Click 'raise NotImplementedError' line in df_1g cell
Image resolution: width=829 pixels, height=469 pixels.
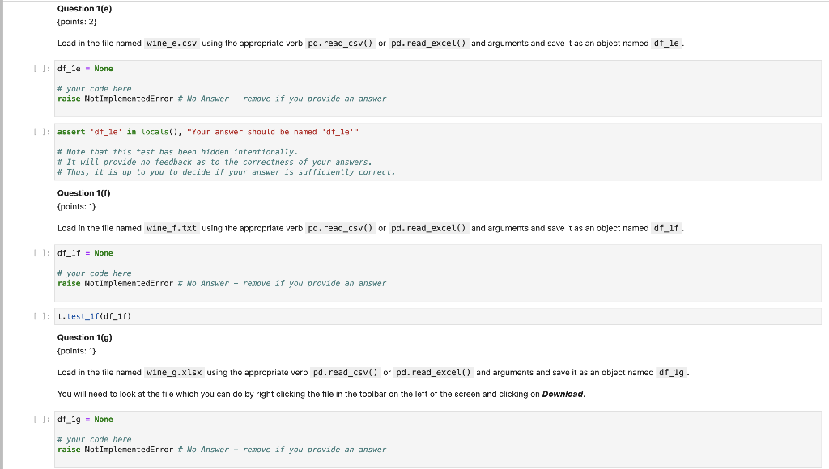point(222,450)
